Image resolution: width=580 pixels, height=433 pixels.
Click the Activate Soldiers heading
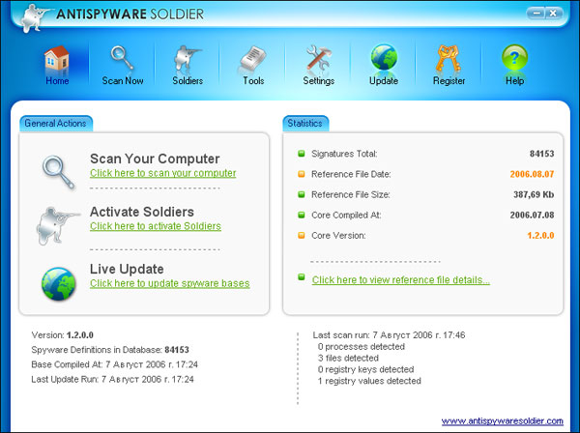tap(142, 212)
